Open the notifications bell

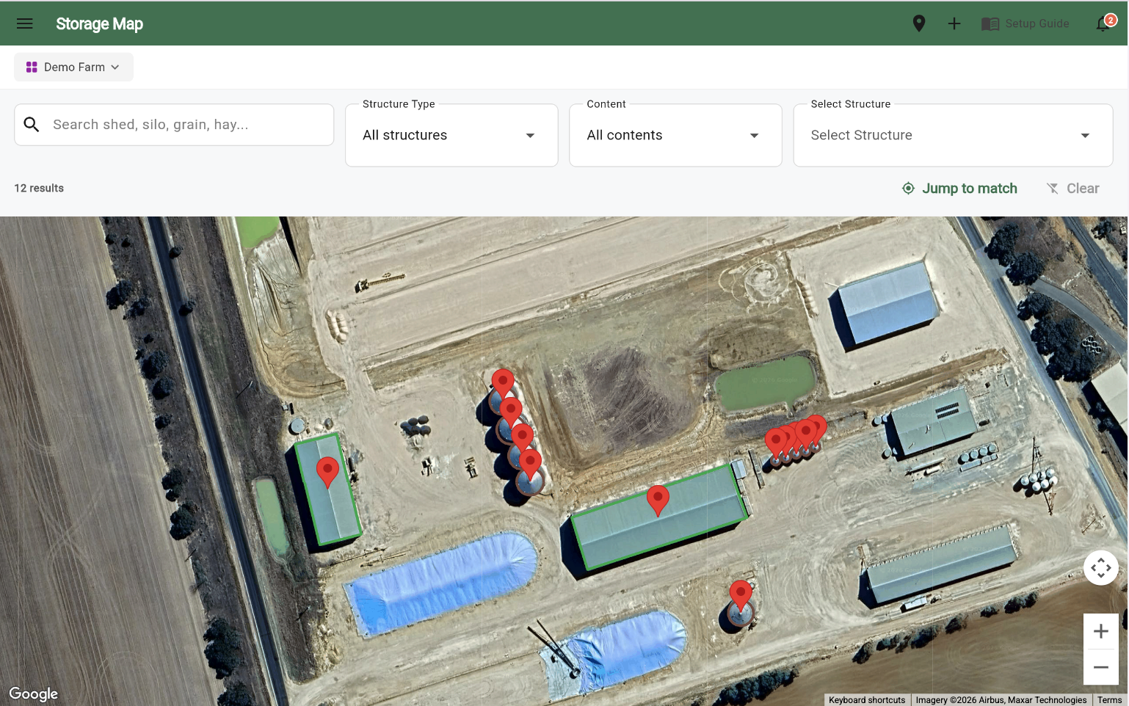pyautogui.click(x=1105, y=23)
